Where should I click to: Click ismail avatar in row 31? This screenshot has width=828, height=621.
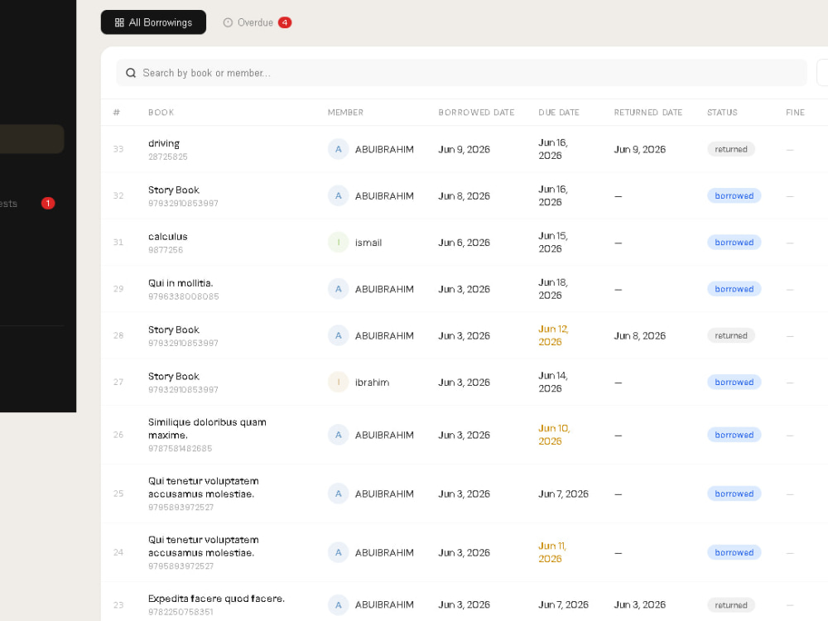(338, 243)
